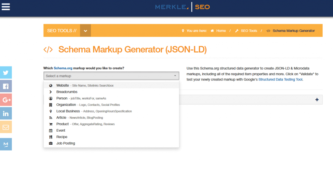Click the code brackets icon in breadcrumb
The image size is (333, 188).
click(x=268, y=31)
